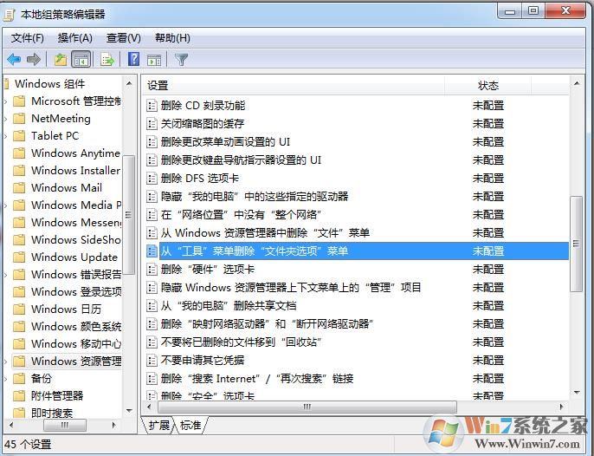This screenshot has height=456, width=594.
Task: Expand the Tablet PC tree node
Action: [6, 136]
